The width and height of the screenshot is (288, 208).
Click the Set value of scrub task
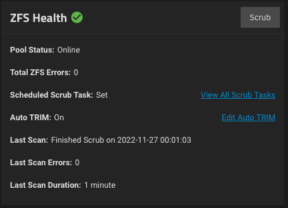pos(102,95)
